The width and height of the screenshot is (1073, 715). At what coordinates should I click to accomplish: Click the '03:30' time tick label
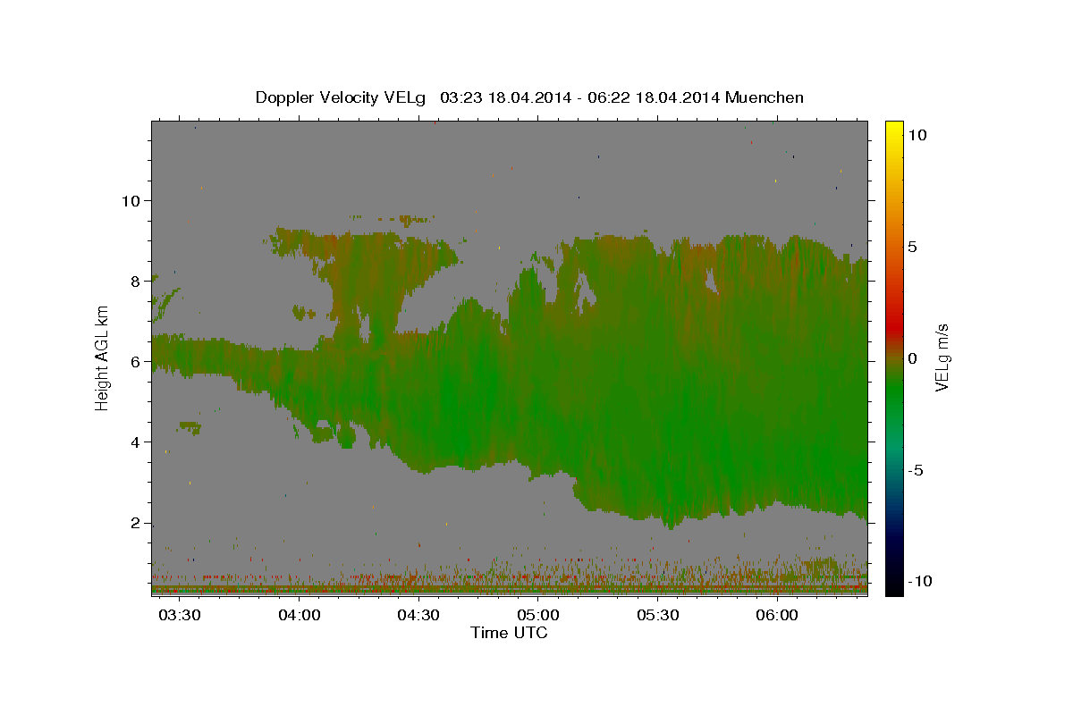180,616
